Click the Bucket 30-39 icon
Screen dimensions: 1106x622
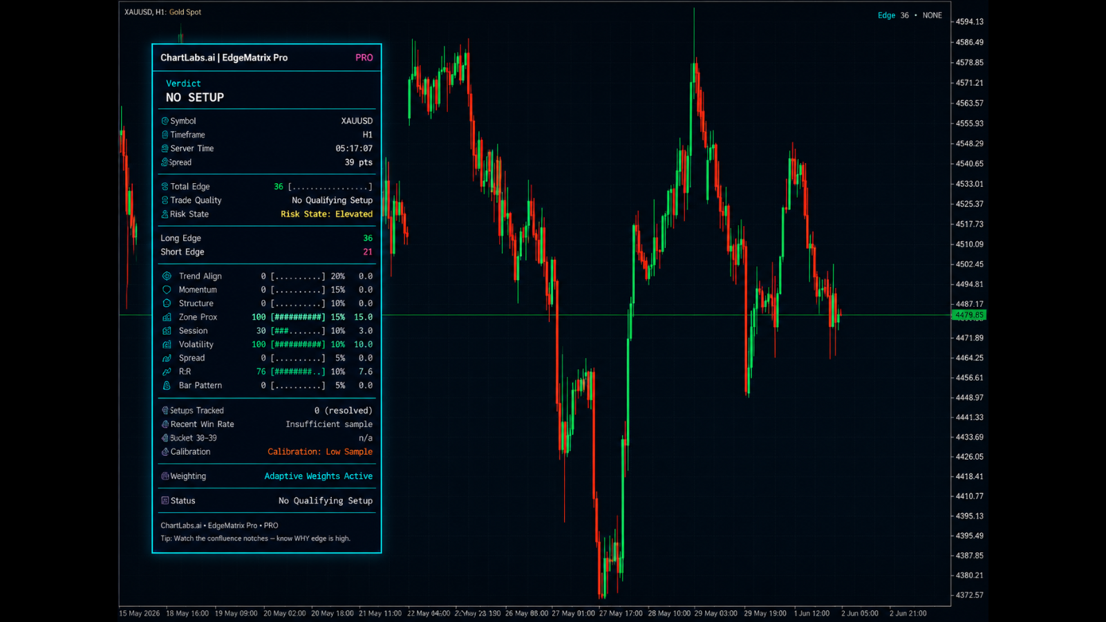coord(165,438)
